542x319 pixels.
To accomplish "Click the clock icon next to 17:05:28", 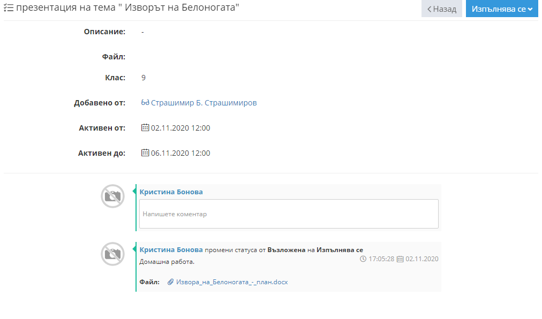I will [363, 259].
